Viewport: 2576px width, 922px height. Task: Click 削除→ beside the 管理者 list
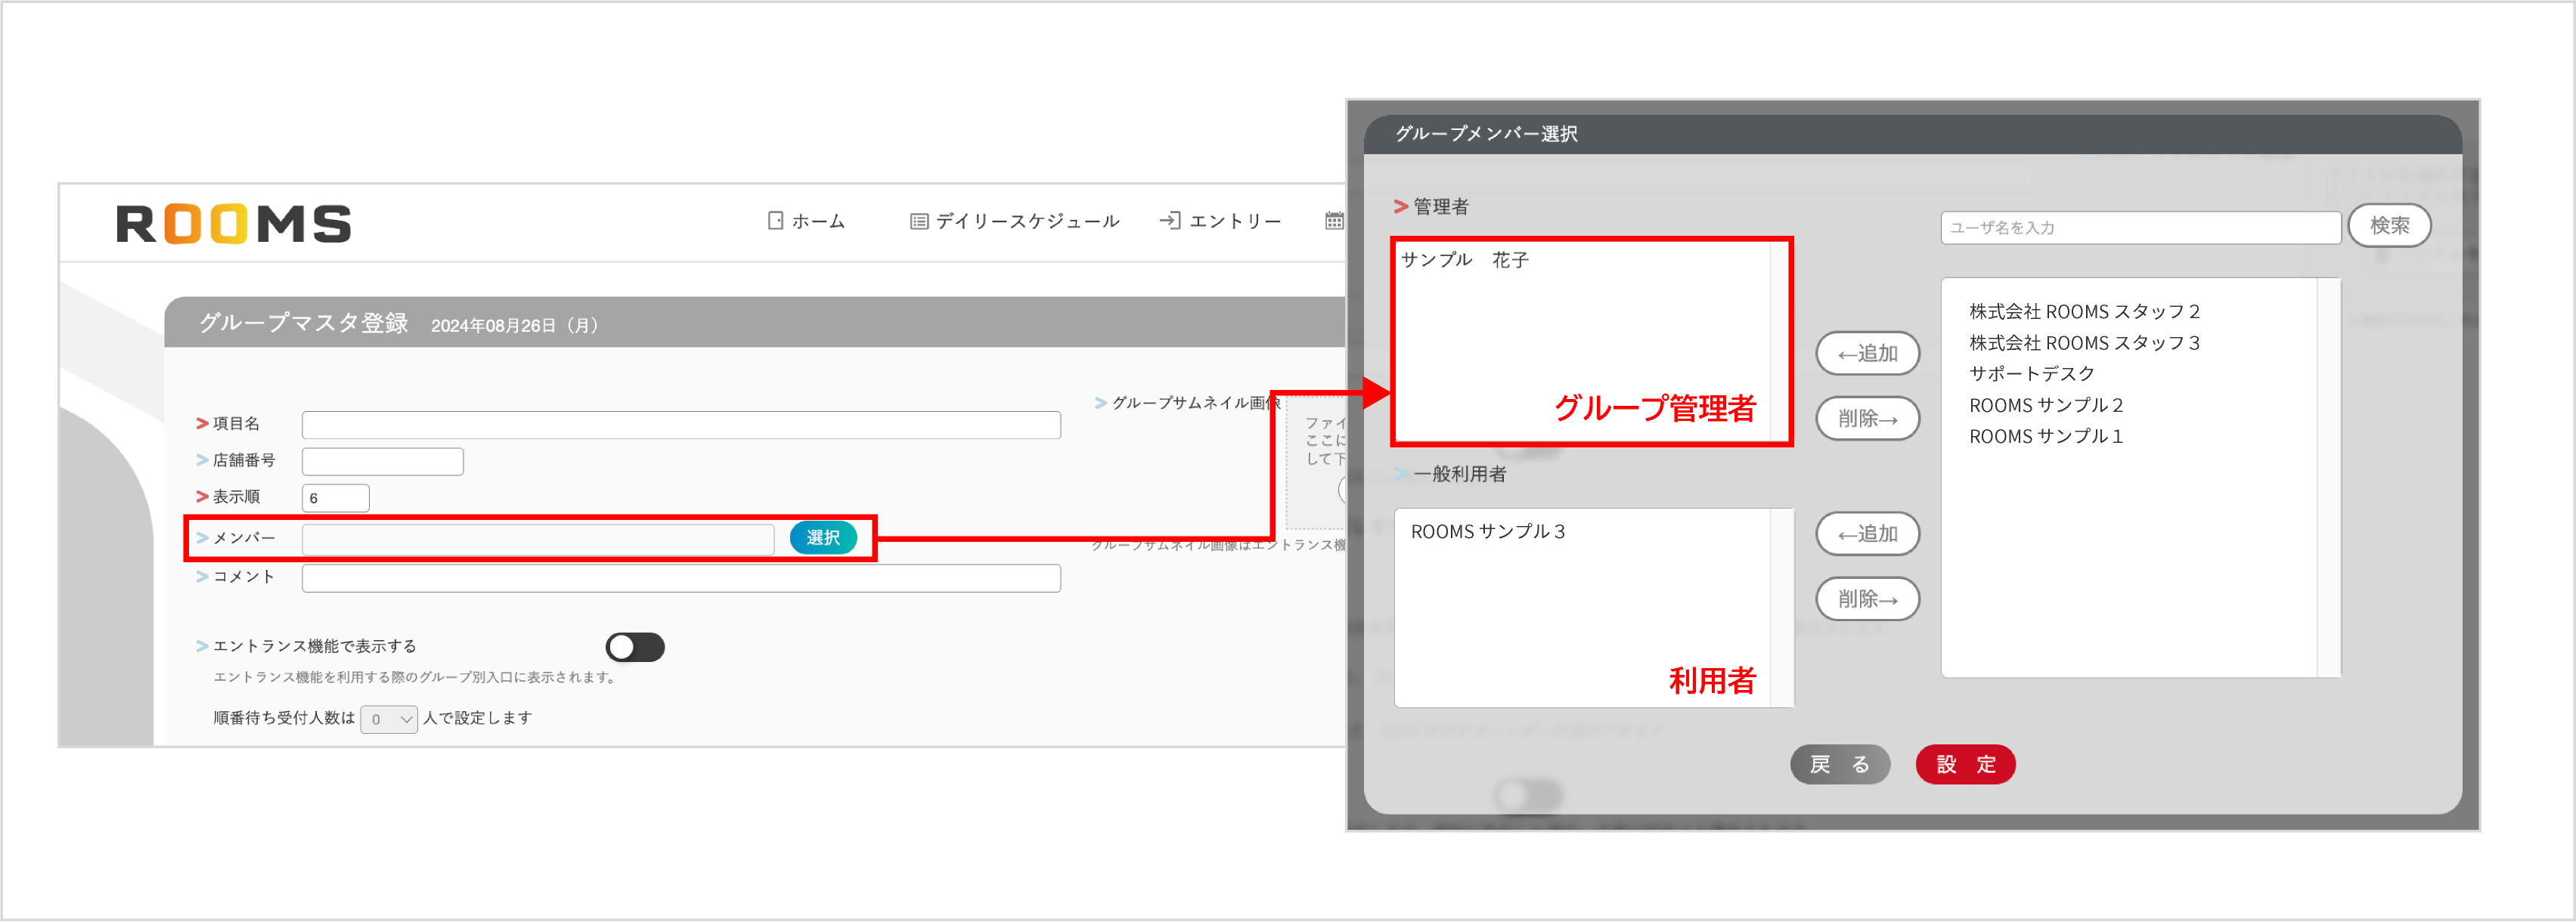(x=1868, y=418)
